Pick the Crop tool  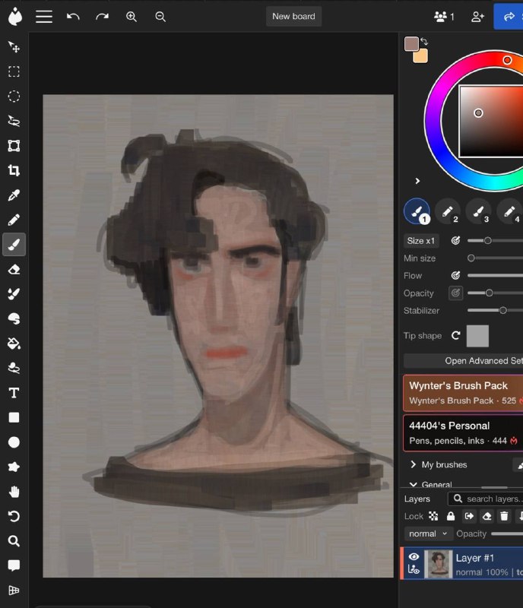tap(14, 170)
